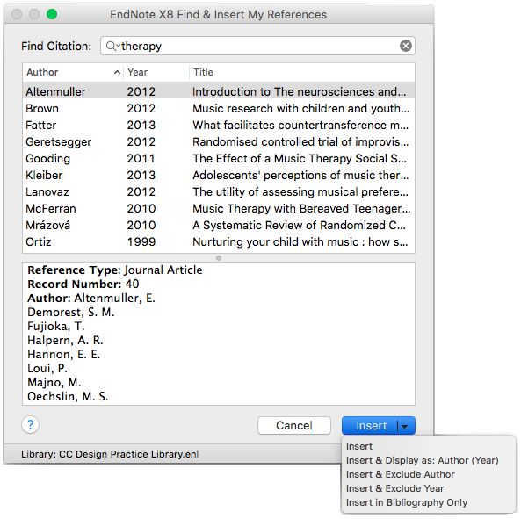521x519 pixels.
Task: Click title 'Randomised controlled trial of improvis...'
Action: tap(300, 142)
